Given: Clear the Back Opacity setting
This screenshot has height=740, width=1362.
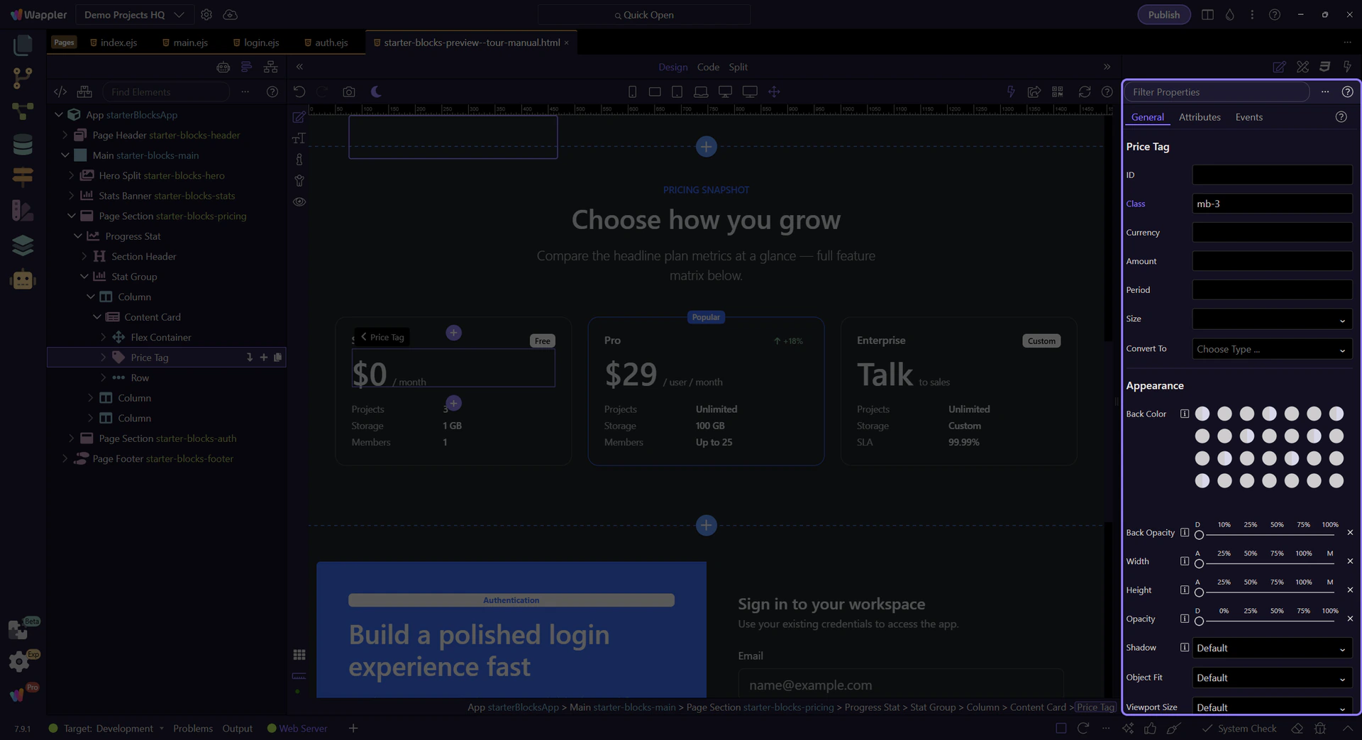Looking at the screenshot, I should coord(1349,533).
